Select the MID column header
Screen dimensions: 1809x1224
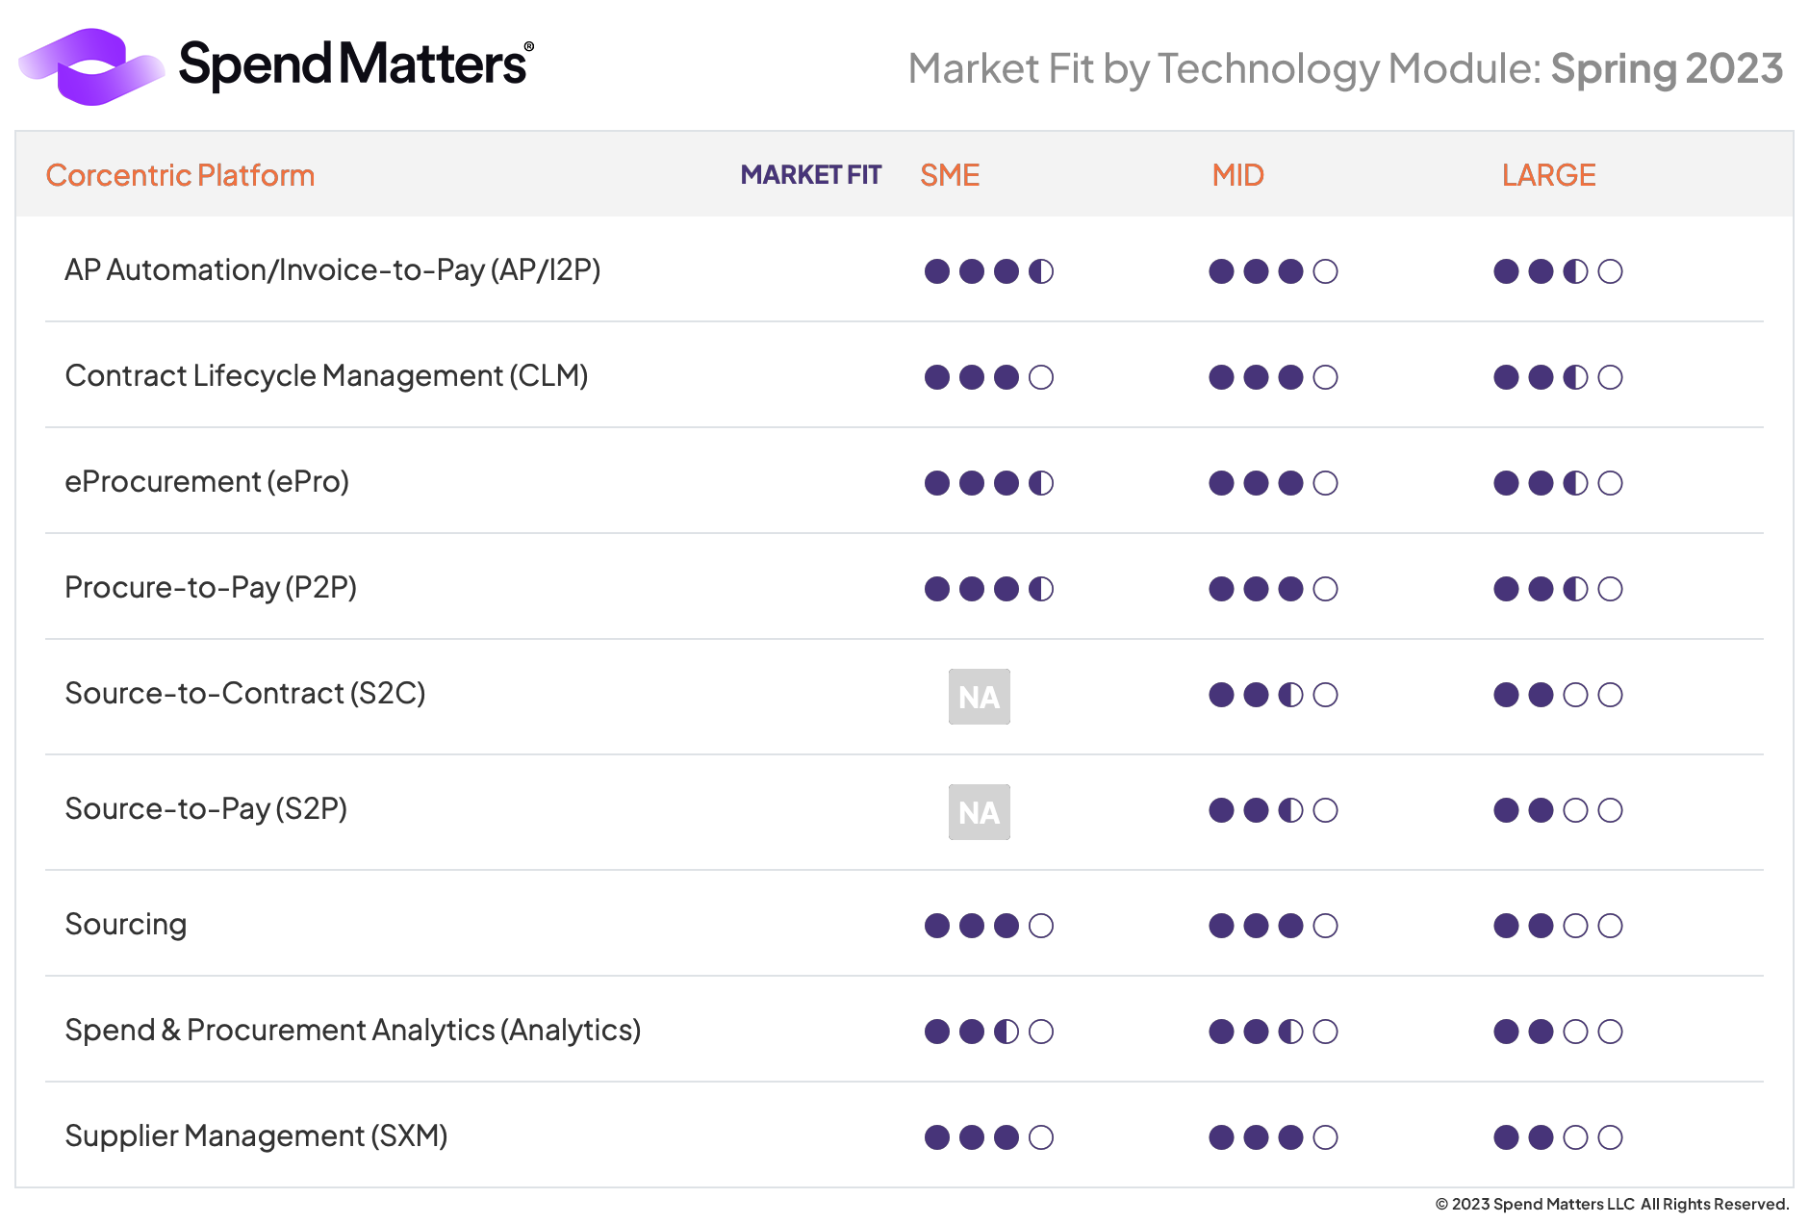1237,175
